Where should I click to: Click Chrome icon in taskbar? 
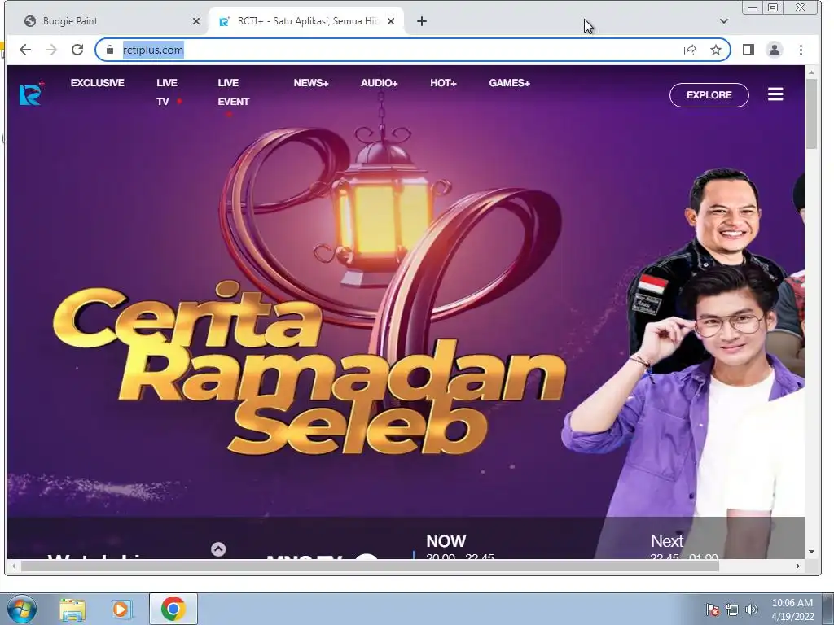tap(173, 609)
